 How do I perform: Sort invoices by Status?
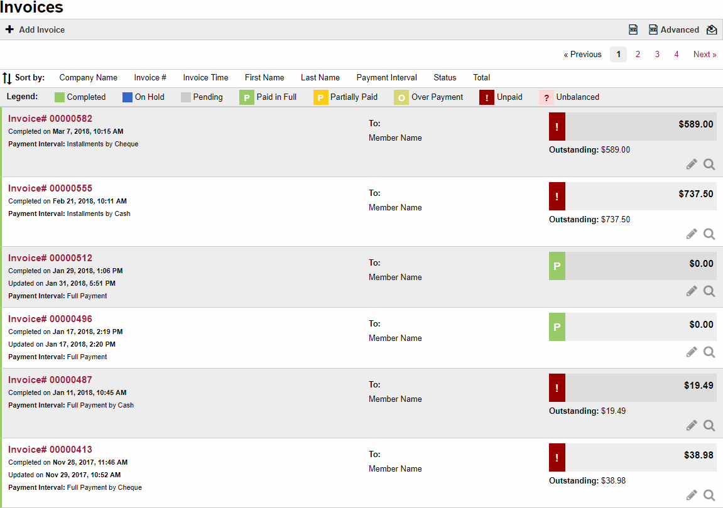(x=445, y=78)
